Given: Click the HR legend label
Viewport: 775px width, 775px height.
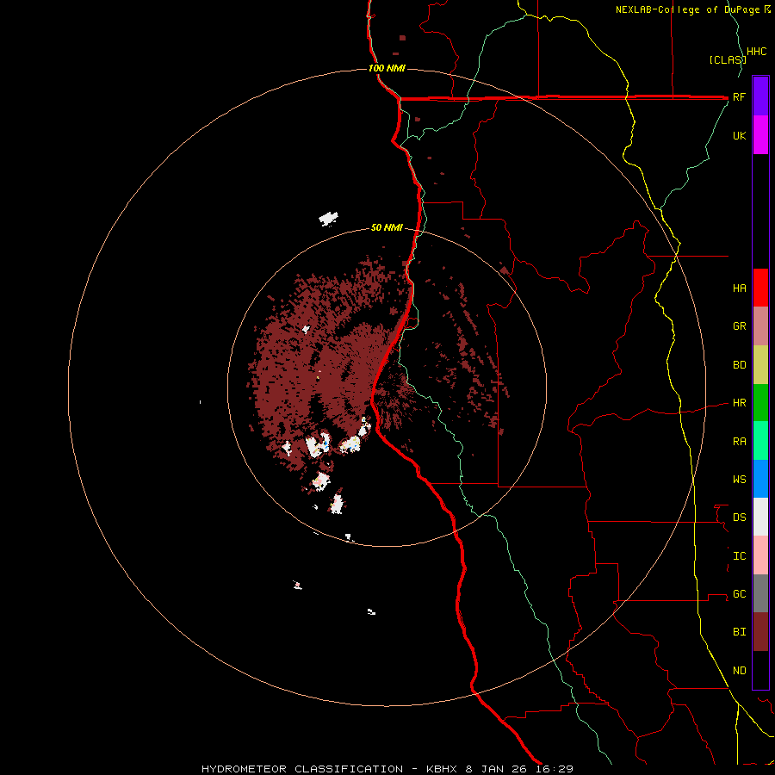Looking at the screenshot, I should tap(739, 403).
